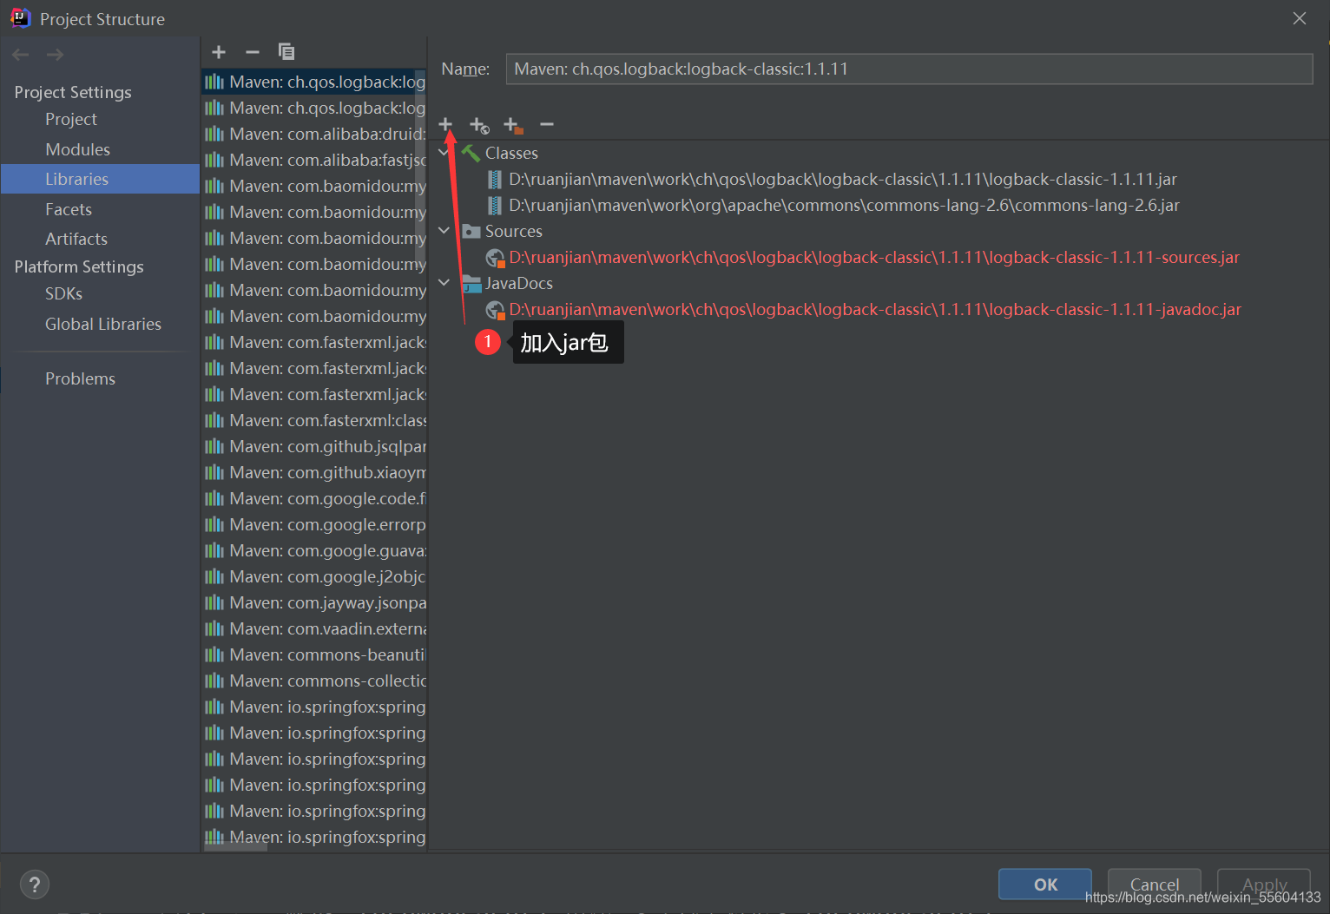The image size is (1330, 914).
Task: Select library Maven: com.google.j2objc
Action: (314, 576)
